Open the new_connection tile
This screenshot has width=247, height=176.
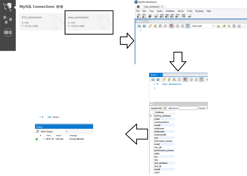[x=88, y=22]
